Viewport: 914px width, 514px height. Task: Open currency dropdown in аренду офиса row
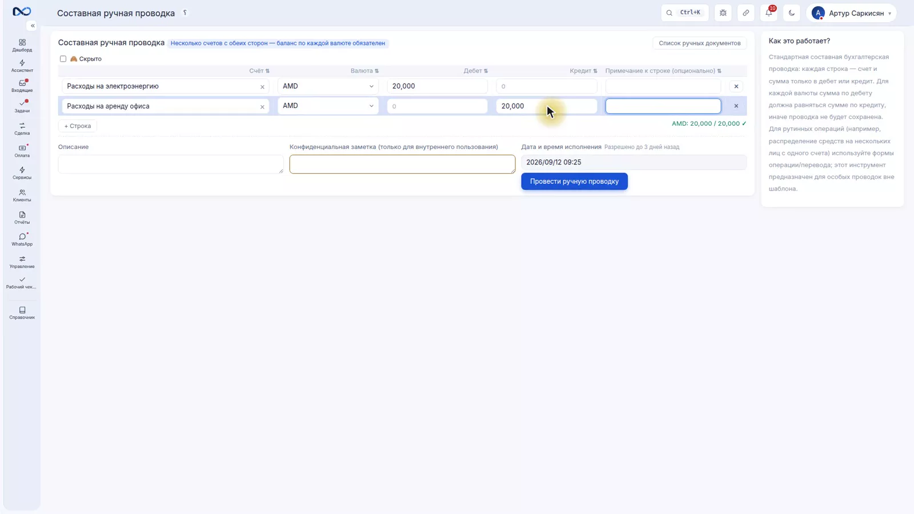tap(328, 106)
